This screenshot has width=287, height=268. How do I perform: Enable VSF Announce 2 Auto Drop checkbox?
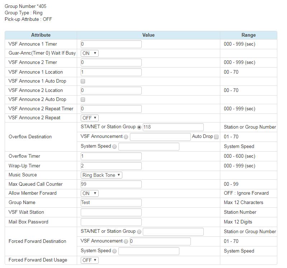tap(83, 100)
